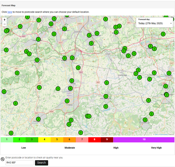The width and height of the screenshot is (175, 167).
Task: Open the Forecast day dropdown
Action: coord(155,23)
